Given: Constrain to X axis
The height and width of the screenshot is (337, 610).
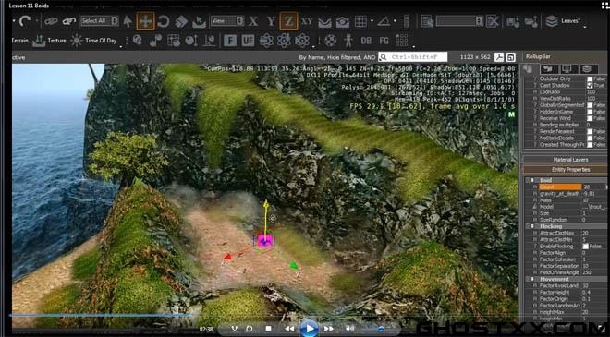Looking at the screenshot, I should point(253,21).
